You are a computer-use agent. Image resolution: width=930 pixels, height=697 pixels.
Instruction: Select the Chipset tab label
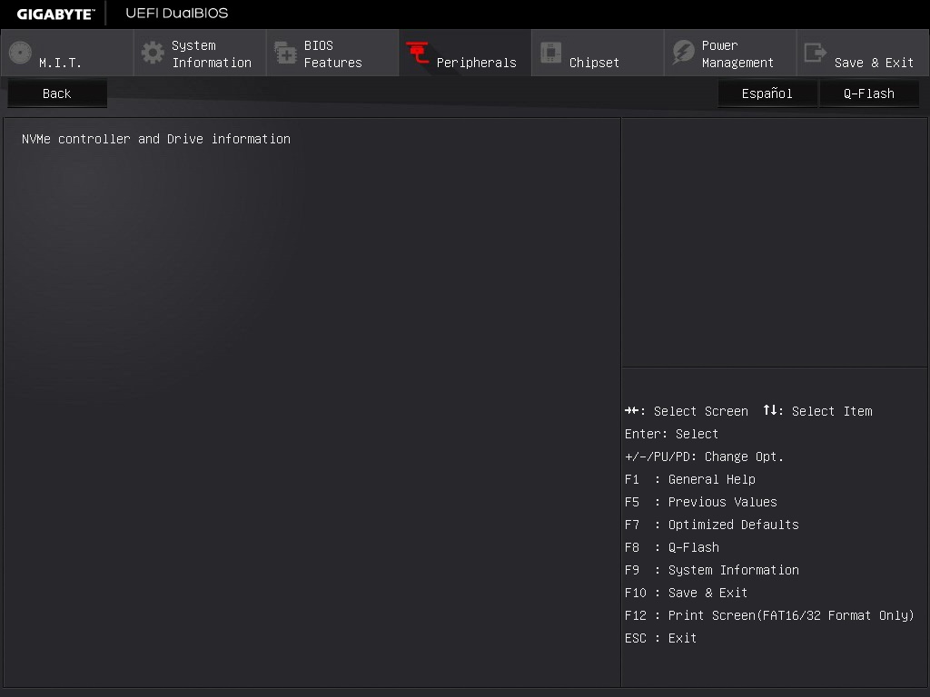tap(594, 63)
